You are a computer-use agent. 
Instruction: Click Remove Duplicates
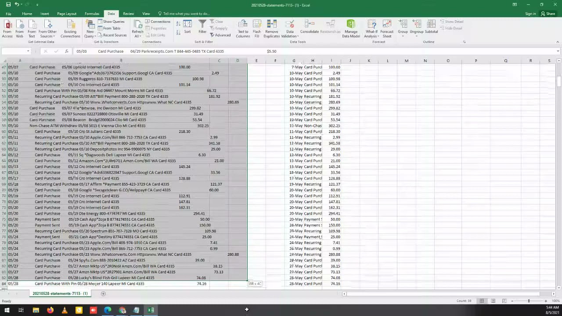[272, 29]
